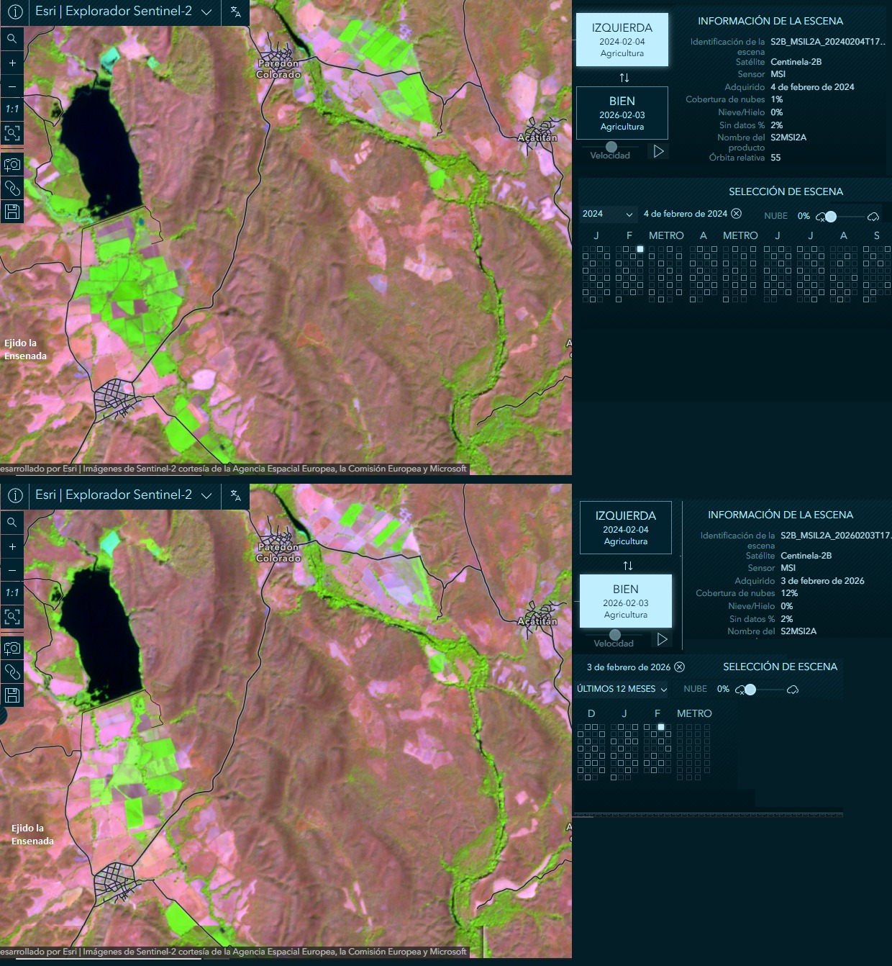Click the screenshot camera icon on top map
This screenshot has width=892, height=966.
pos(12,165)
